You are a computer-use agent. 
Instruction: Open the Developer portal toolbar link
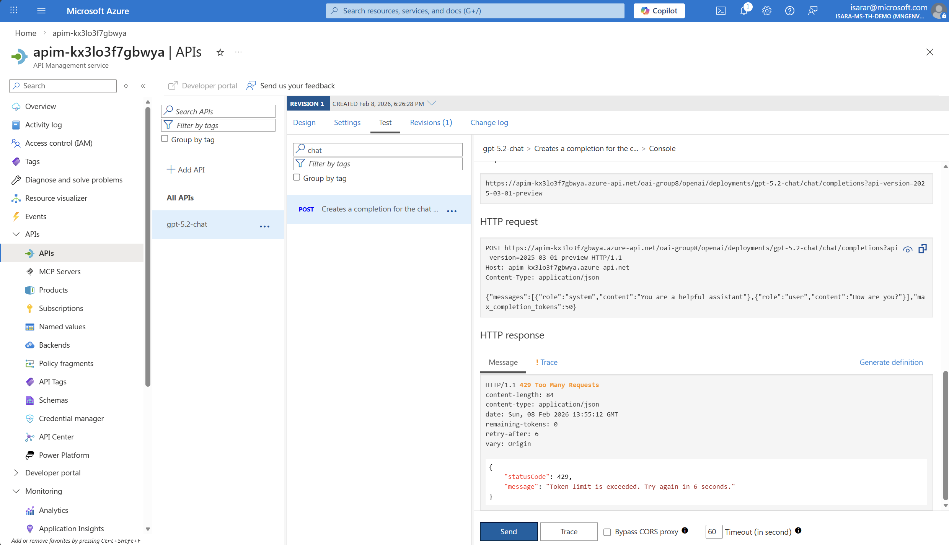point(203,86)
